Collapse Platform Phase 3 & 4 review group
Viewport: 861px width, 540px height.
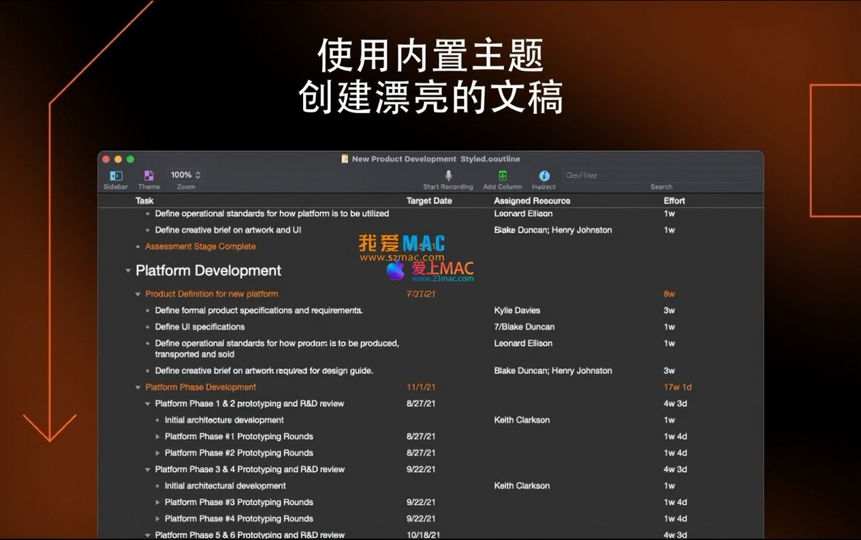coord(147,470)
